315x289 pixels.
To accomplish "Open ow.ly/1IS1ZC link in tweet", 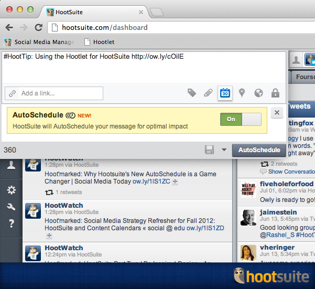I will pyautogui.click(x=151, y=181).
